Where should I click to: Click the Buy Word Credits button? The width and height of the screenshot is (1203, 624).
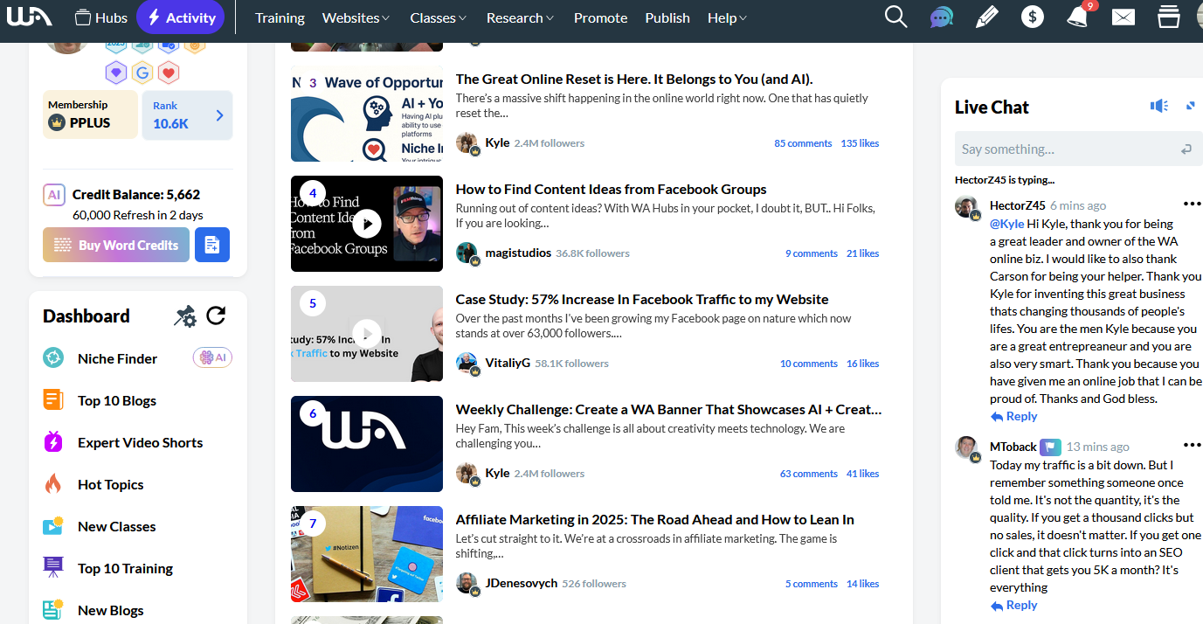click(x=116, y=245)
